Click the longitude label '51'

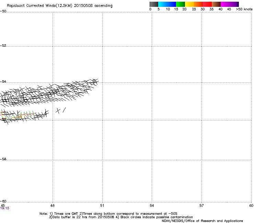(102, 206)
